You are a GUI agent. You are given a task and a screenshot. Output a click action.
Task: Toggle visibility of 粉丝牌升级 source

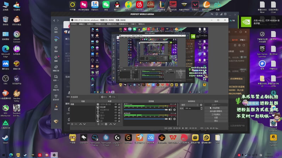(x=116, y=110)
